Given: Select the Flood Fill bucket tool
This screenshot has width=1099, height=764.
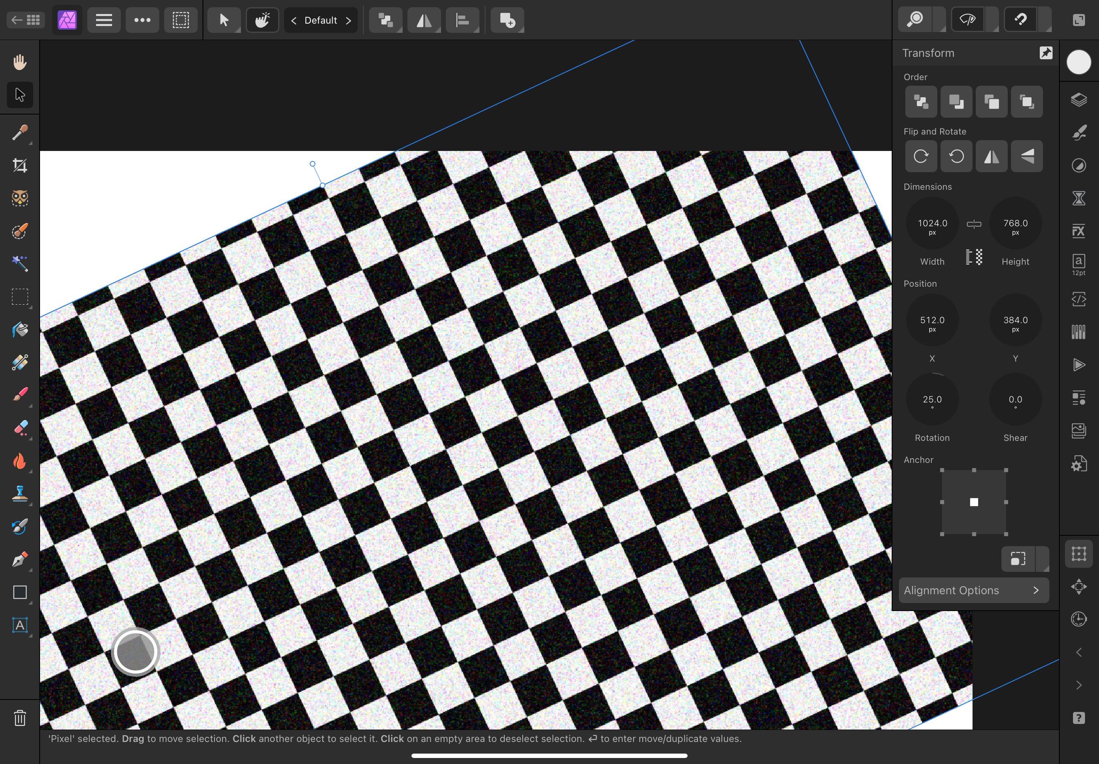Looking at the screenshot, I should [x=20, y=329].
